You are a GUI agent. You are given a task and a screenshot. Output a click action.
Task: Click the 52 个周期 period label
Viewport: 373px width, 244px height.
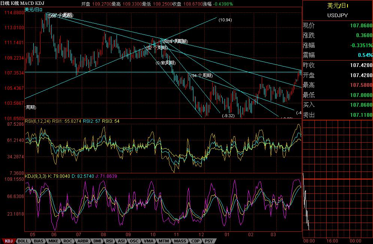pyautogui.click(x=157, y=48)
